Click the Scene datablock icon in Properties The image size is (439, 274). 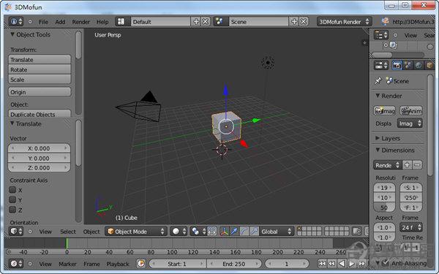click(389, 81)
